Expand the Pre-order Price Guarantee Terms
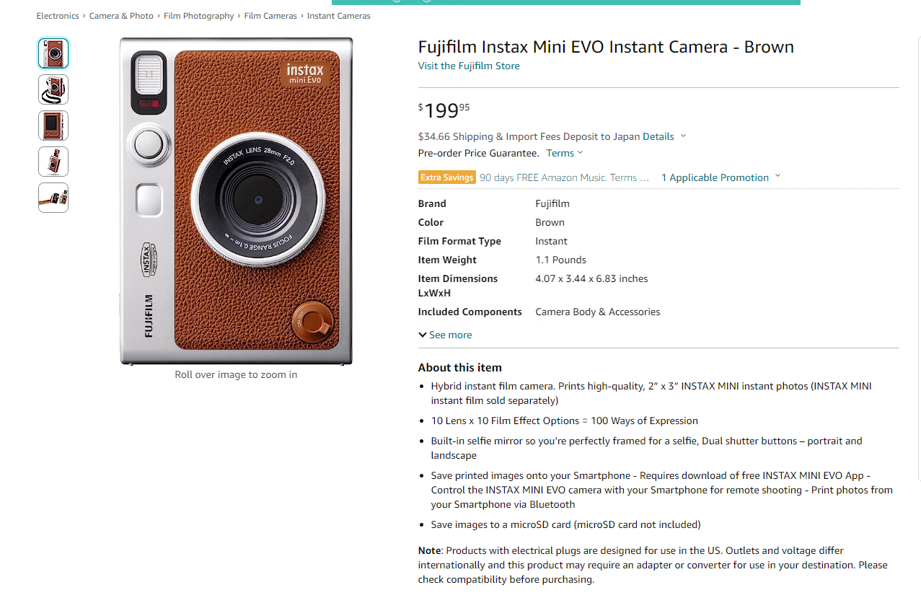 coord(564,153)
